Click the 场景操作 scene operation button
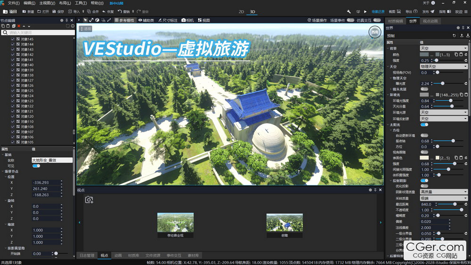The width and height of the screenshot is (471, 265). point(317,20)
